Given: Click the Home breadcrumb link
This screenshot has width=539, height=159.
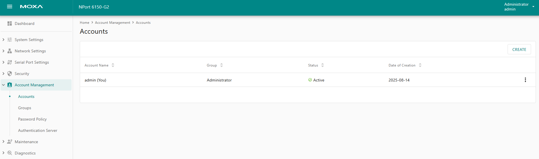Looking at the screenshot, I should click(84, 23).
